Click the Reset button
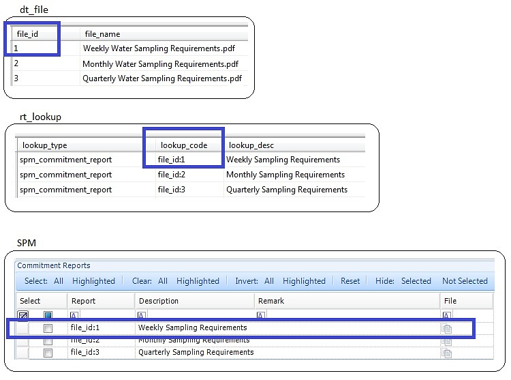The image size is (511, 380). [x=350, y=281]
